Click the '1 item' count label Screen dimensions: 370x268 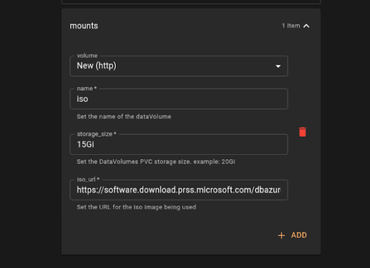(x=291, y=26)
